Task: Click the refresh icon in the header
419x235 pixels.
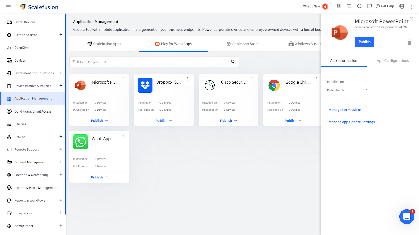Action: 359,6
